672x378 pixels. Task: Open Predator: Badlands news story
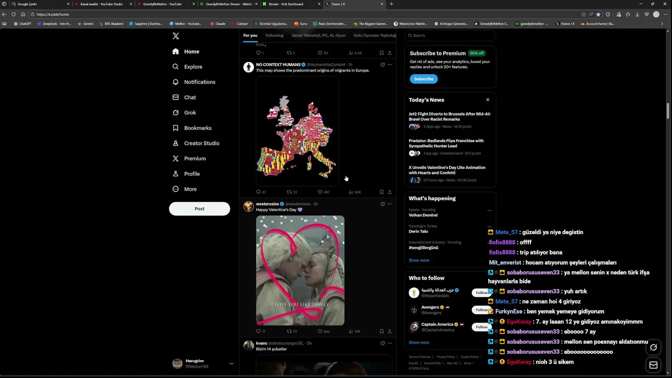pyautogui.click(x=450, y=146)
